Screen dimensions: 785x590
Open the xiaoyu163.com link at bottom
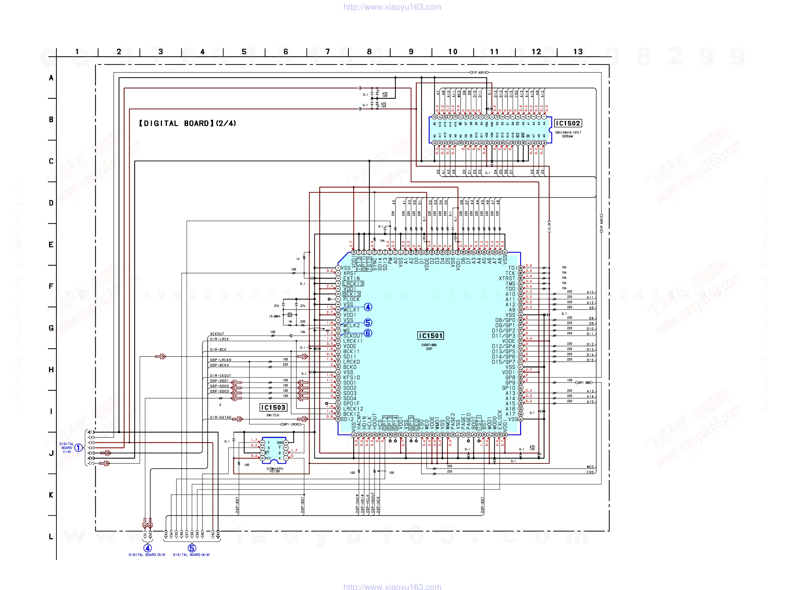(x=392, y=586)
